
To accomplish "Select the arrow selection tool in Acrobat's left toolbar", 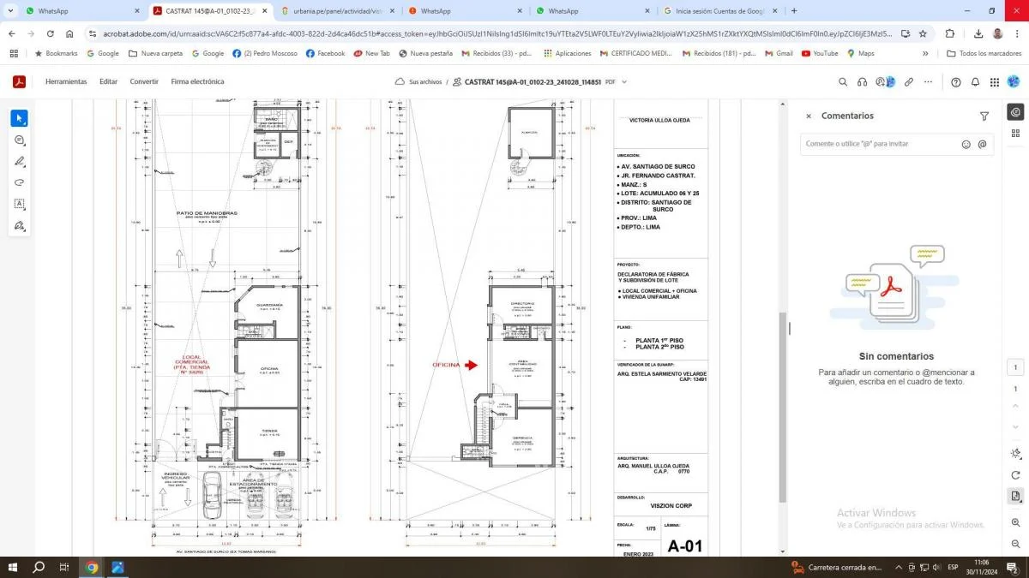I will [x=19, y=118].
